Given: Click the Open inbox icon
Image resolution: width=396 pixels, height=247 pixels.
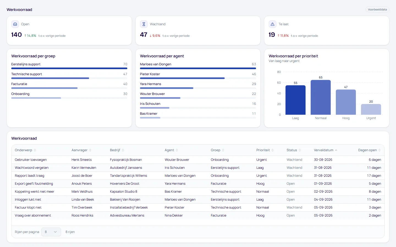Looking at the screenshot, I should coord(15,24).
